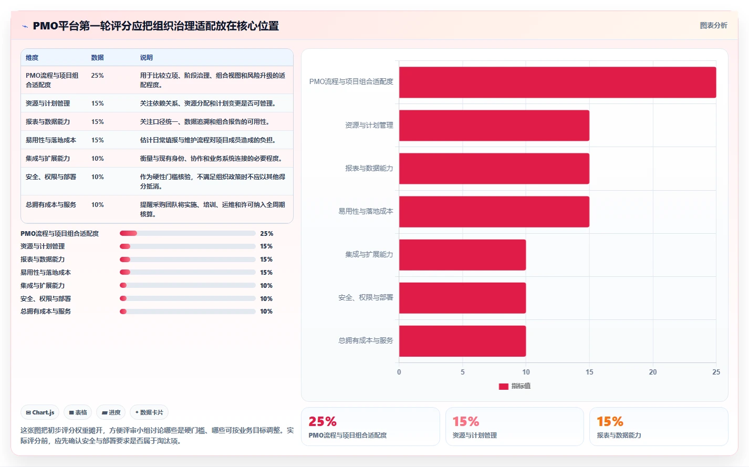Open the 25% PMO流程与项目组合适配度 card

tap(370, 427)
